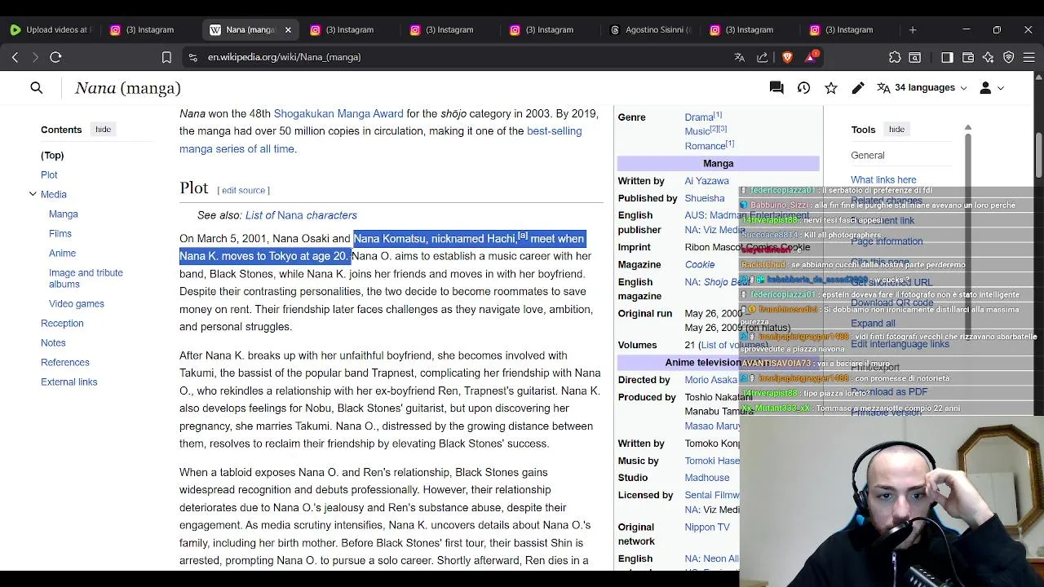Jump to Notes in Contents
This screenshot has width=1044, height=587.
click(x=53, y=342)
